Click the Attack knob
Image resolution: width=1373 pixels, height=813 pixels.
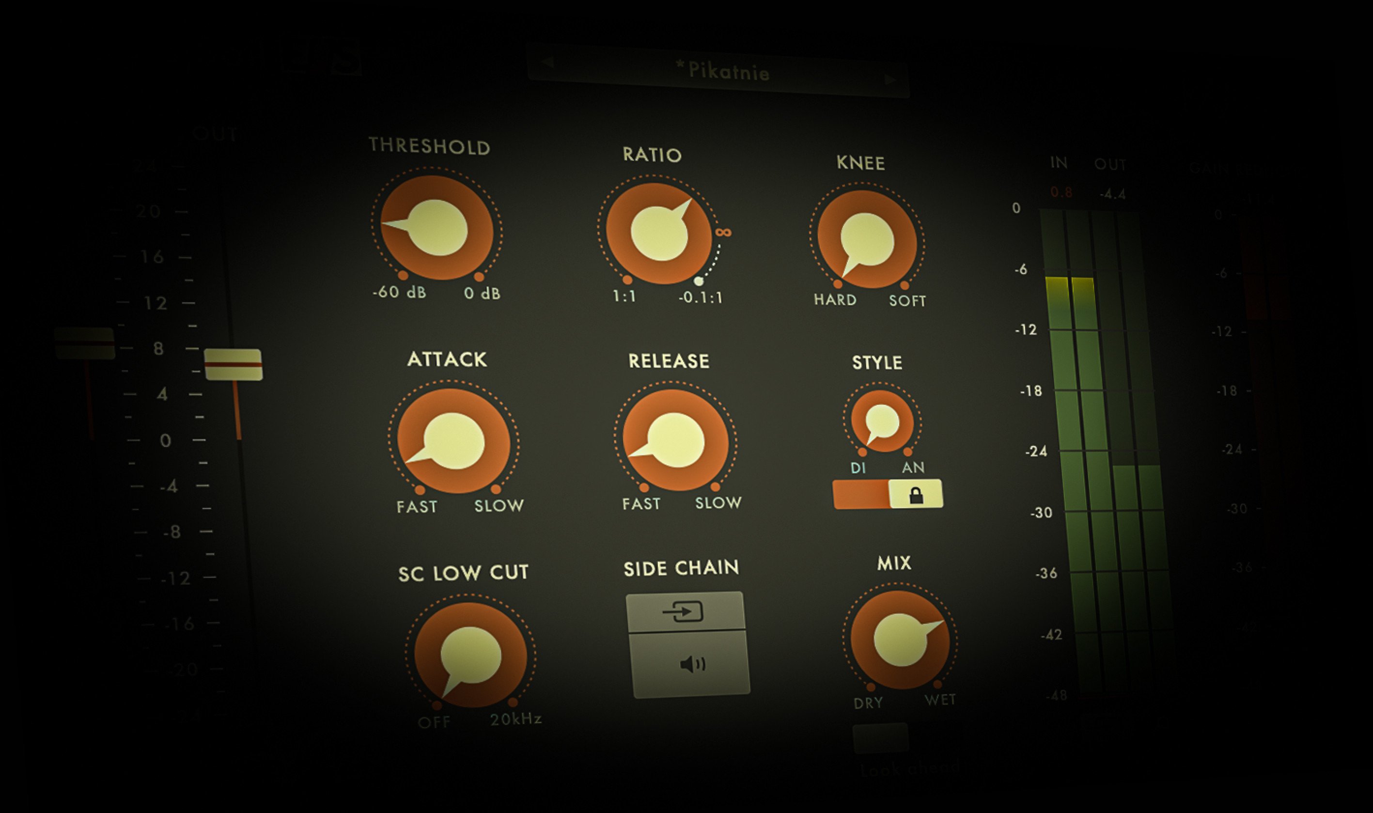(x=454, y=441)
